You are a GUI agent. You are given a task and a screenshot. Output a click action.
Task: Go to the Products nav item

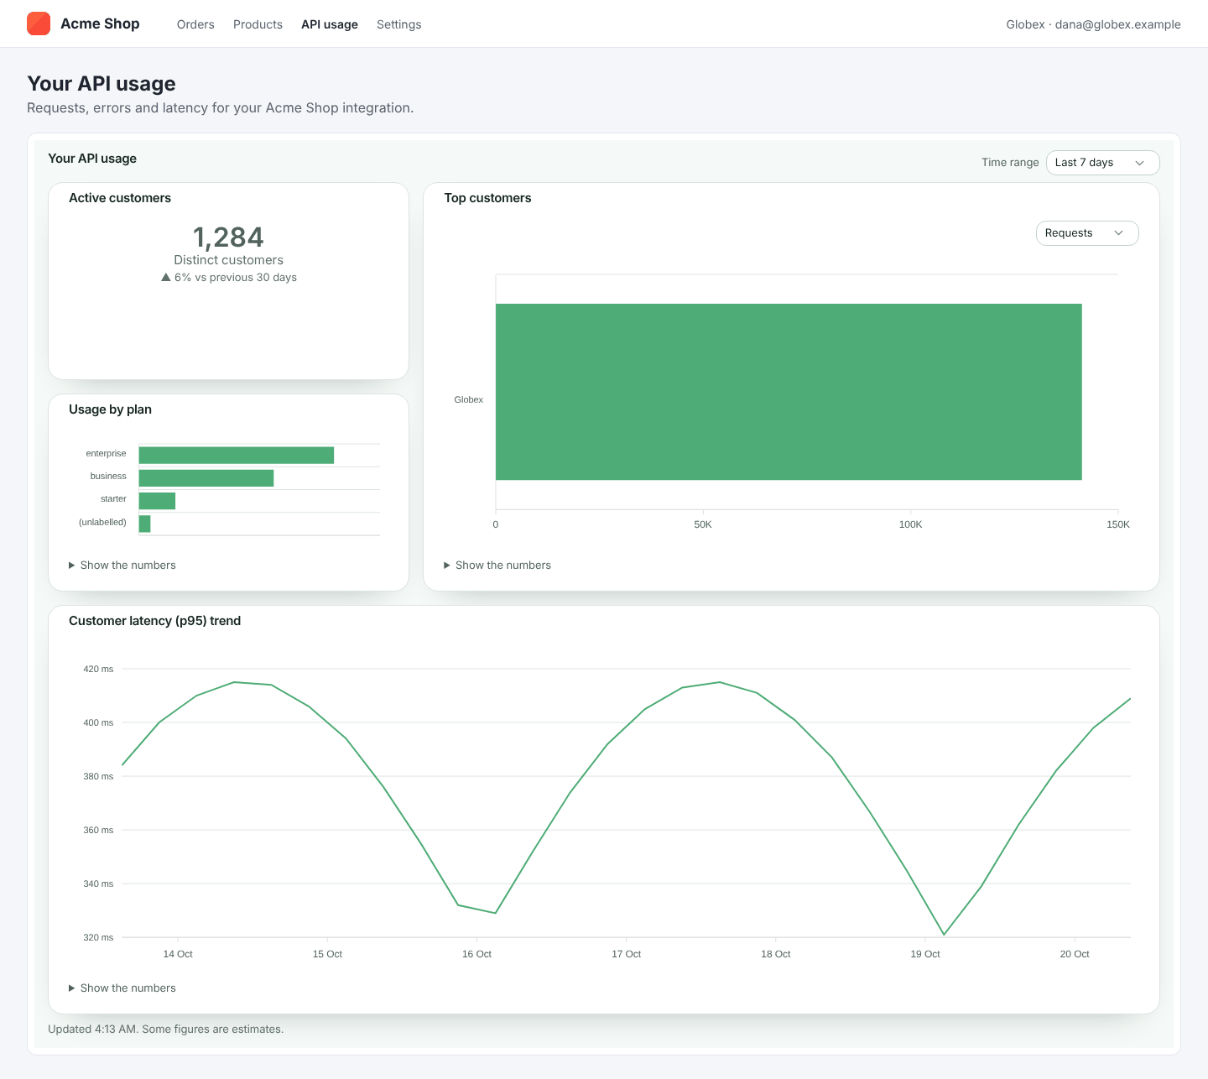[258, 24]
